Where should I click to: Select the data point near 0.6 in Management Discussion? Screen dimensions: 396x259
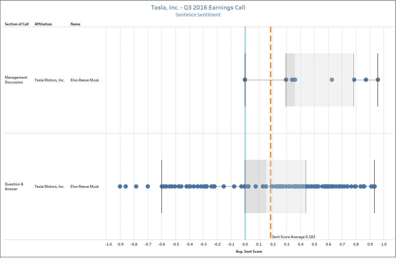(332, 80)
